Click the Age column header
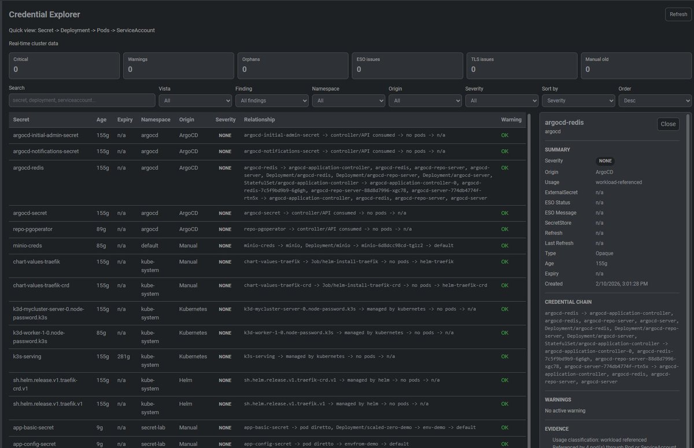 pyautogui.click(x=101, y=120)
